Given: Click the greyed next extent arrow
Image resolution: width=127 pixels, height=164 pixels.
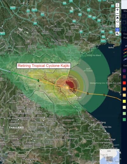Looking at the screenshot, I should tap(117, 26).
